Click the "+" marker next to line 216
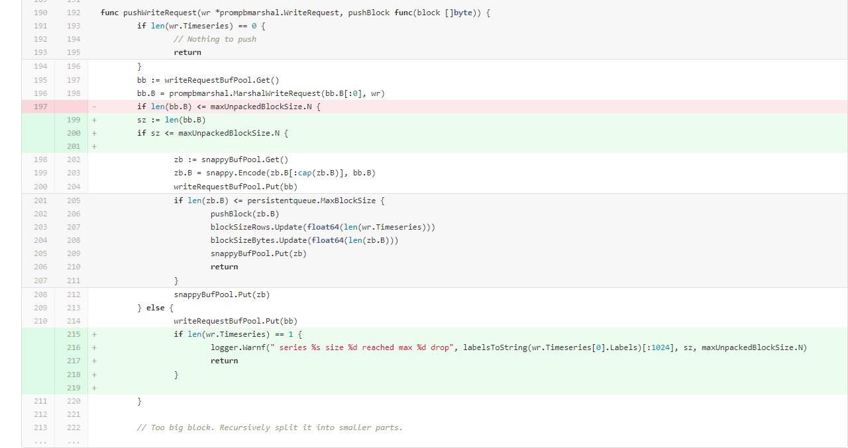This screenshot has height=448, width=848. 93,347
